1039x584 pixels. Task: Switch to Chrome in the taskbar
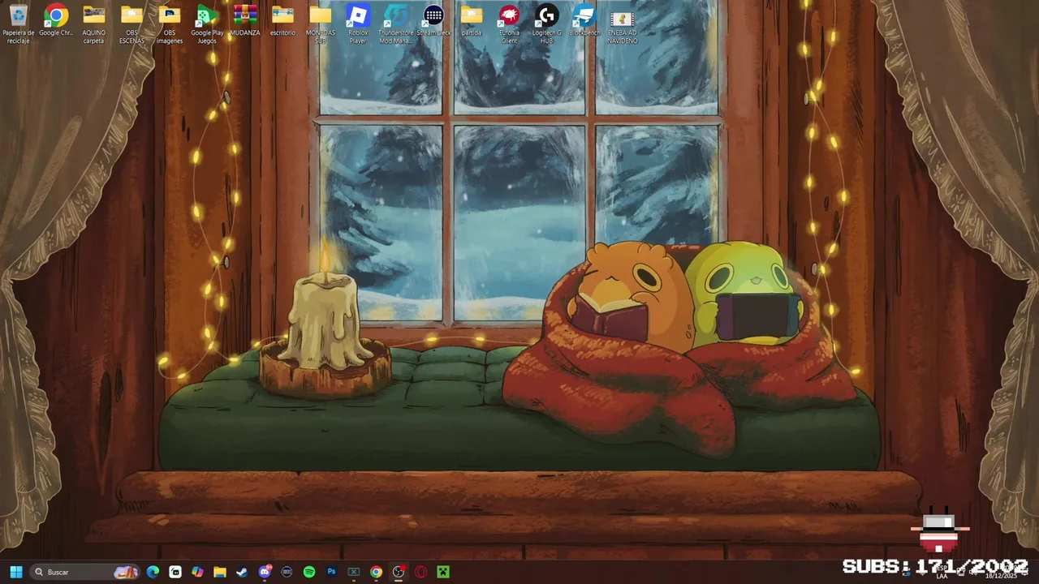376,572
